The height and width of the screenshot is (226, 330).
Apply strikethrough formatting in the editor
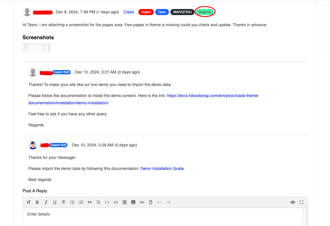63,202
